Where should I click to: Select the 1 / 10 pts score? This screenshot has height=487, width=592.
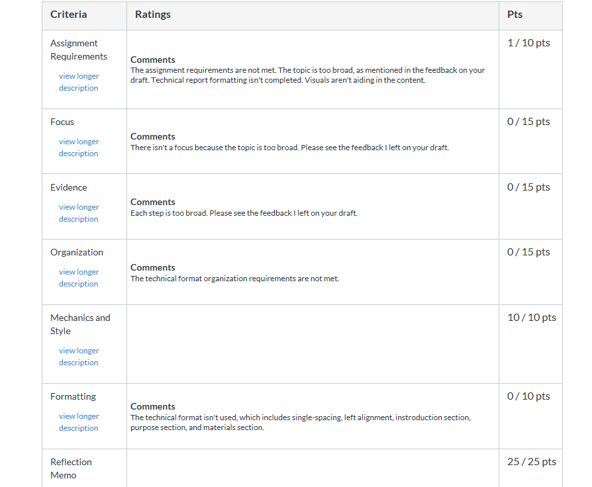tap(528, 43)
